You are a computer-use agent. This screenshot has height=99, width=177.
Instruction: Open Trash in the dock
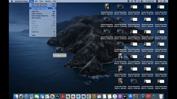161,97
